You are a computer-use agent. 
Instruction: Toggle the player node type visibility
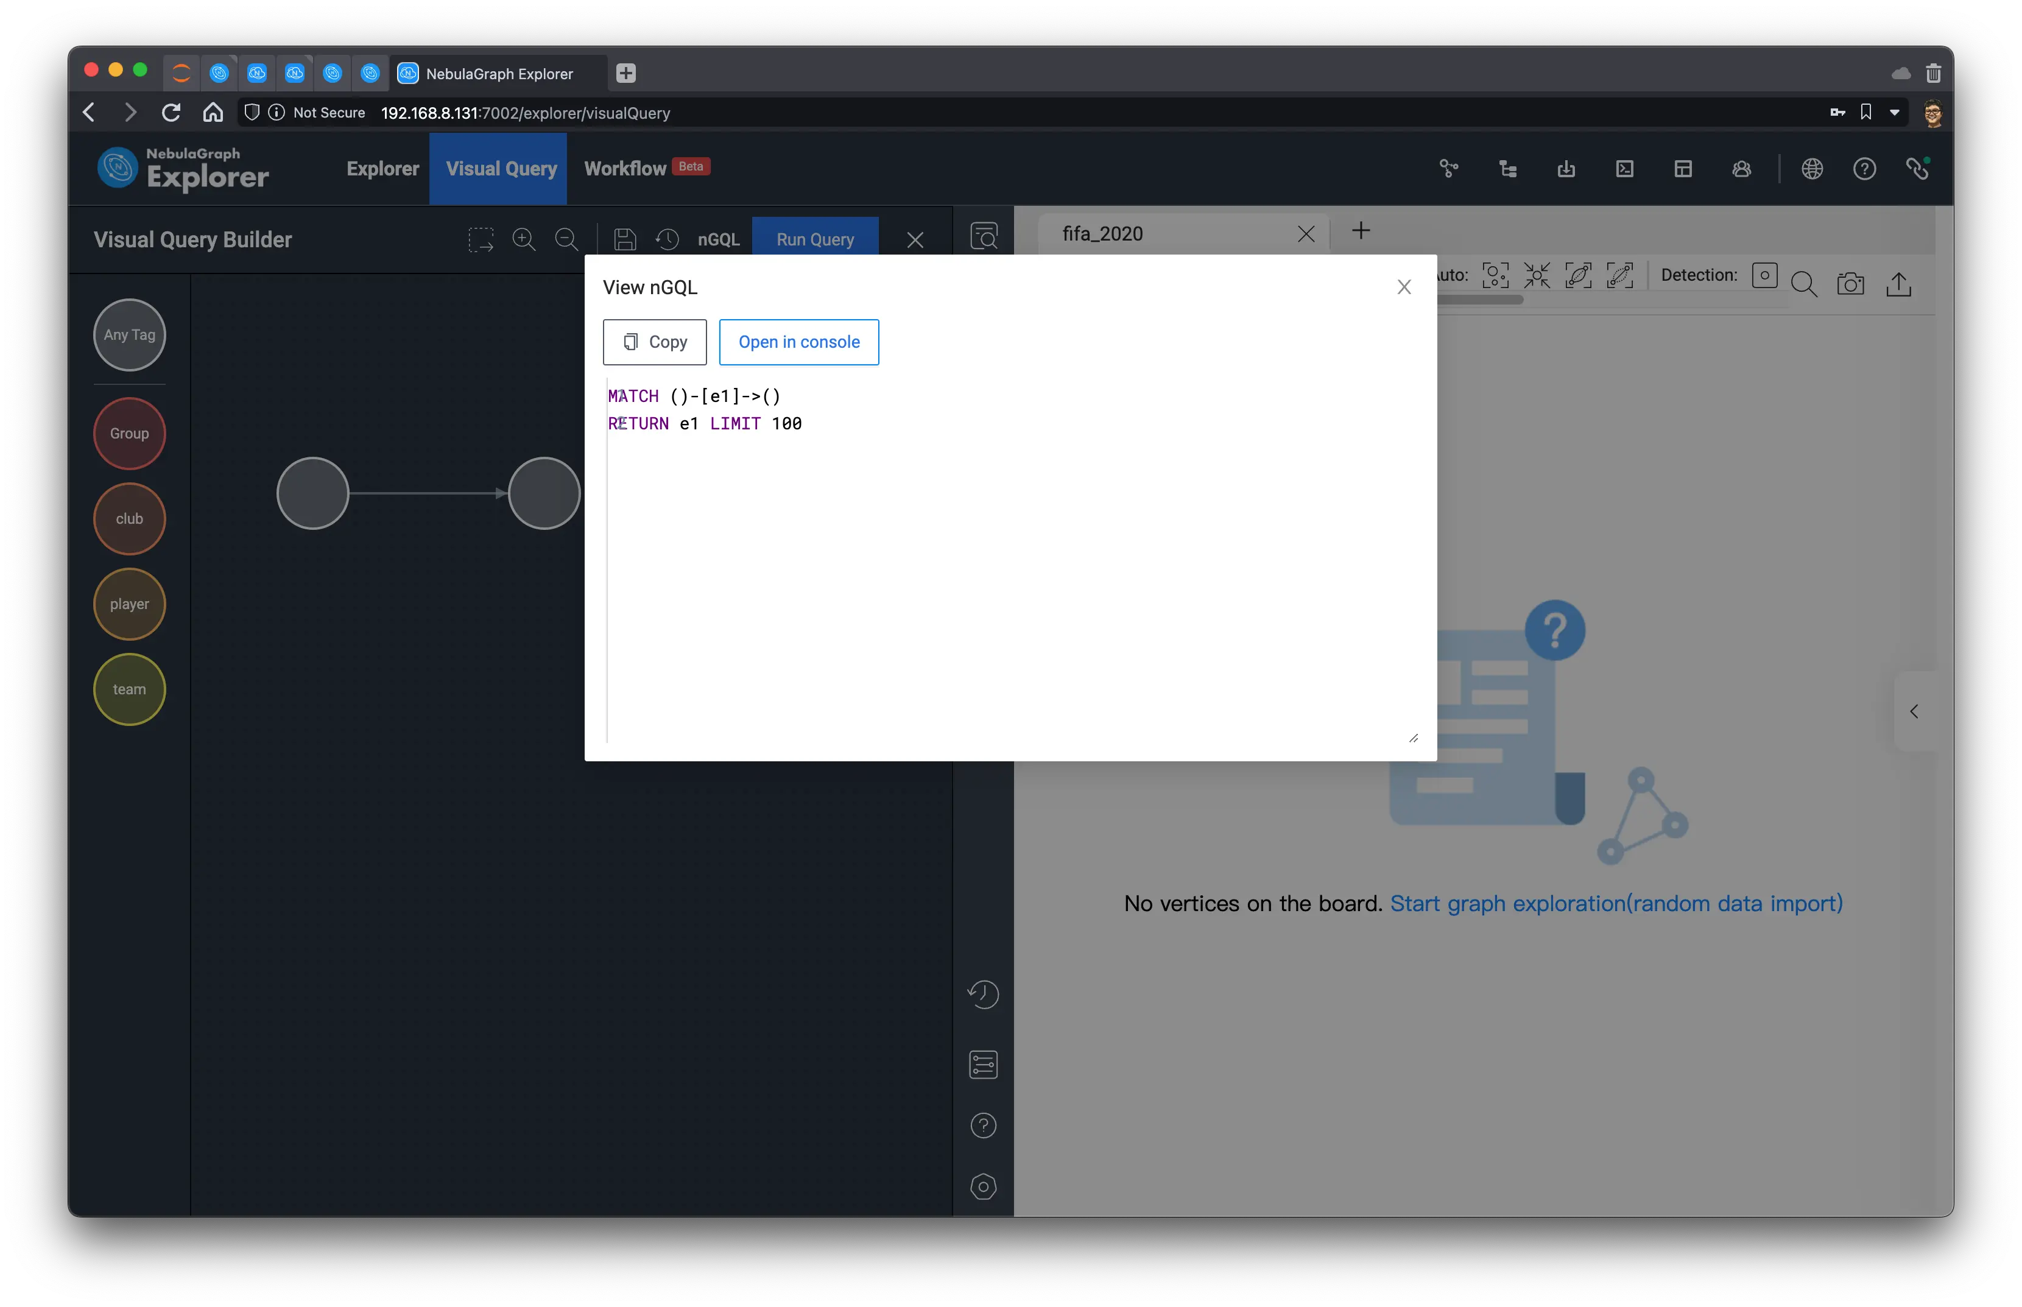pos(130,603)
